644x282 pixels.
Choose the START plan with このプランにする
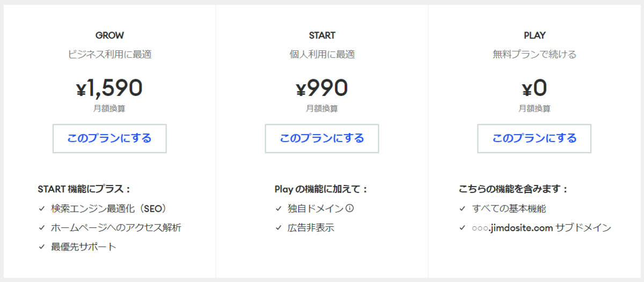tap(322, 138)
